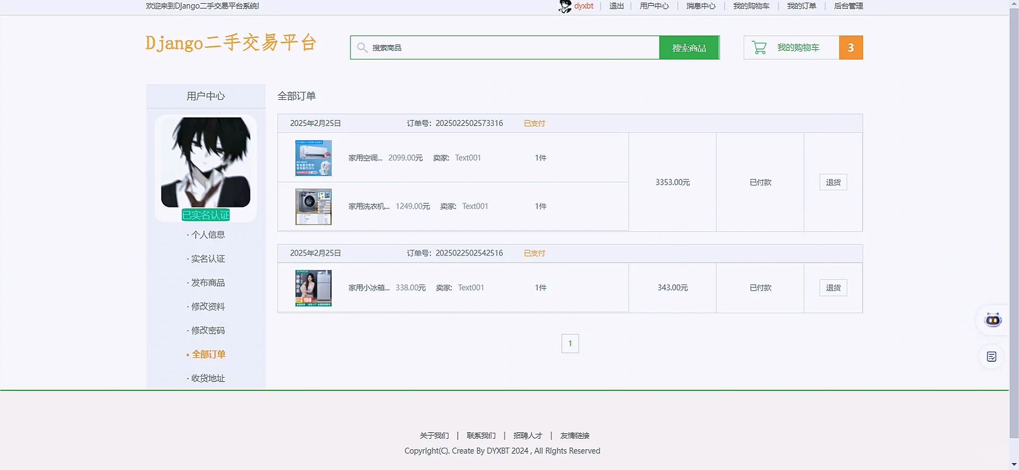
Task: Open the small fridge product thumbnail
Action: (313, 288)
